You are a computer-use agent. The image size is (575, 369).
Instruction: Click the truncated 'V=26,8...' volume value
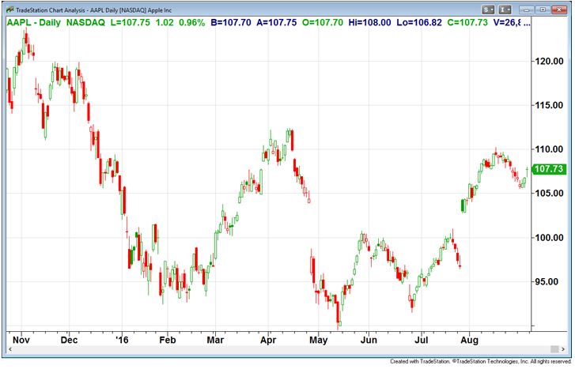512,22
